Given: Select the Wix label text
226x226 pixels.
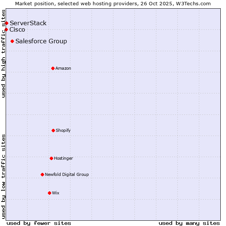Looking at the screenshot, I should point(56,193).
